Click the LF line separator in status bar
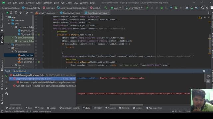The height and width of the screenshot is (119, 213). tap(180, 112)
